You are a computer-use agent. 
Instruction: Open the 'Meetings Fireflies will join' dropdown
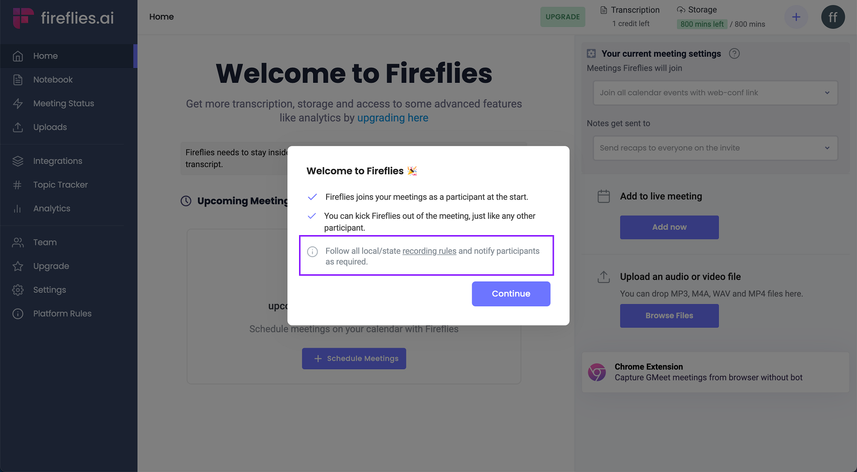point(715,93)
